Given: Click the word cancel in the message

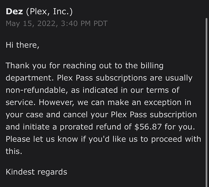Looking at the screenshot, I should click(x=75, y=115).
